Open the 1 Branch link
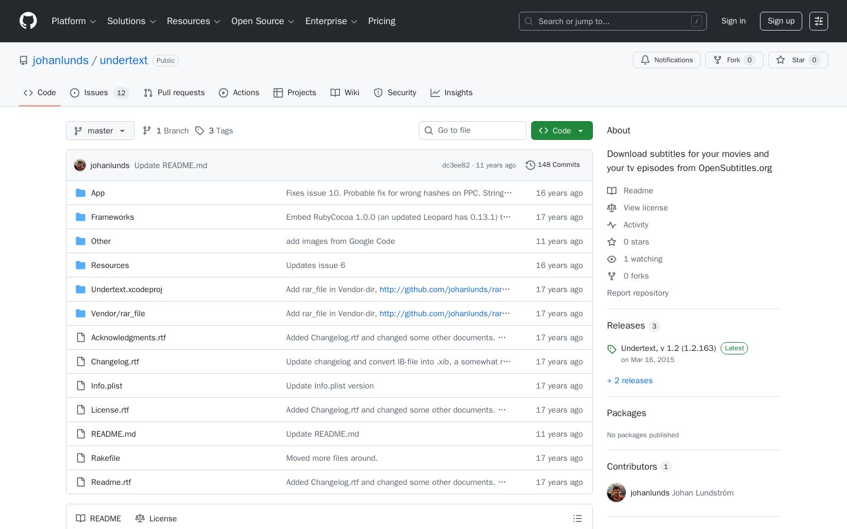This screenshot has width=847, height=529. point(166,130)
